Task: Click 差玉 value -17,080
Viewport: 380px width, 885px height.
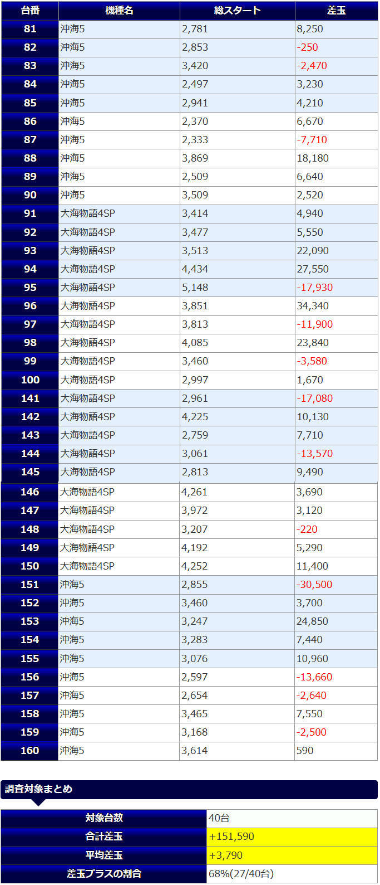Action: tap(315, 398)
